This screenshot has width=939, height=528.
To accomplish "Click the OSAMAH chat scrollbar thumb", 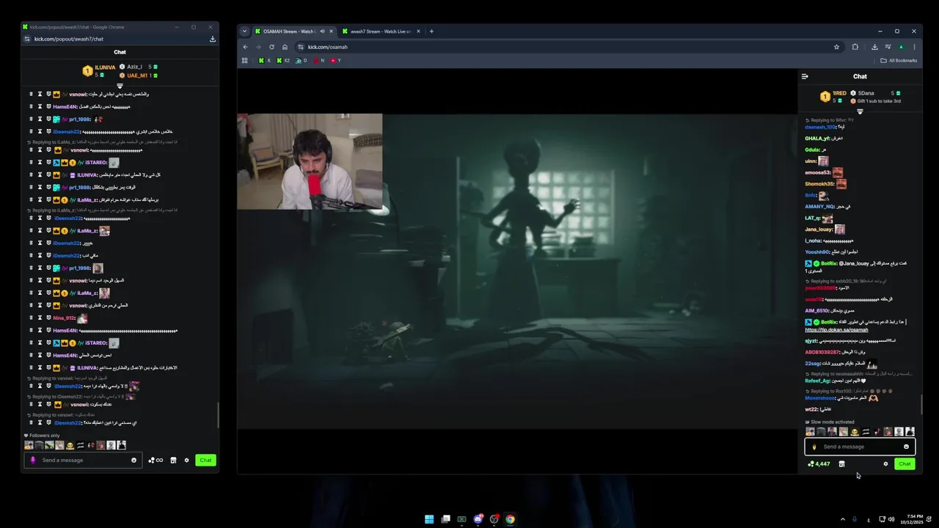I will [921, 404].
